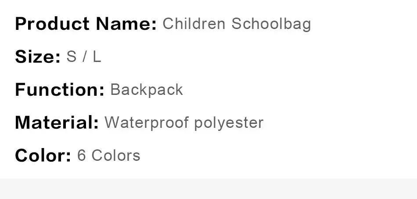Click the letter 'L' size option
417x199 pixels.
97,57
